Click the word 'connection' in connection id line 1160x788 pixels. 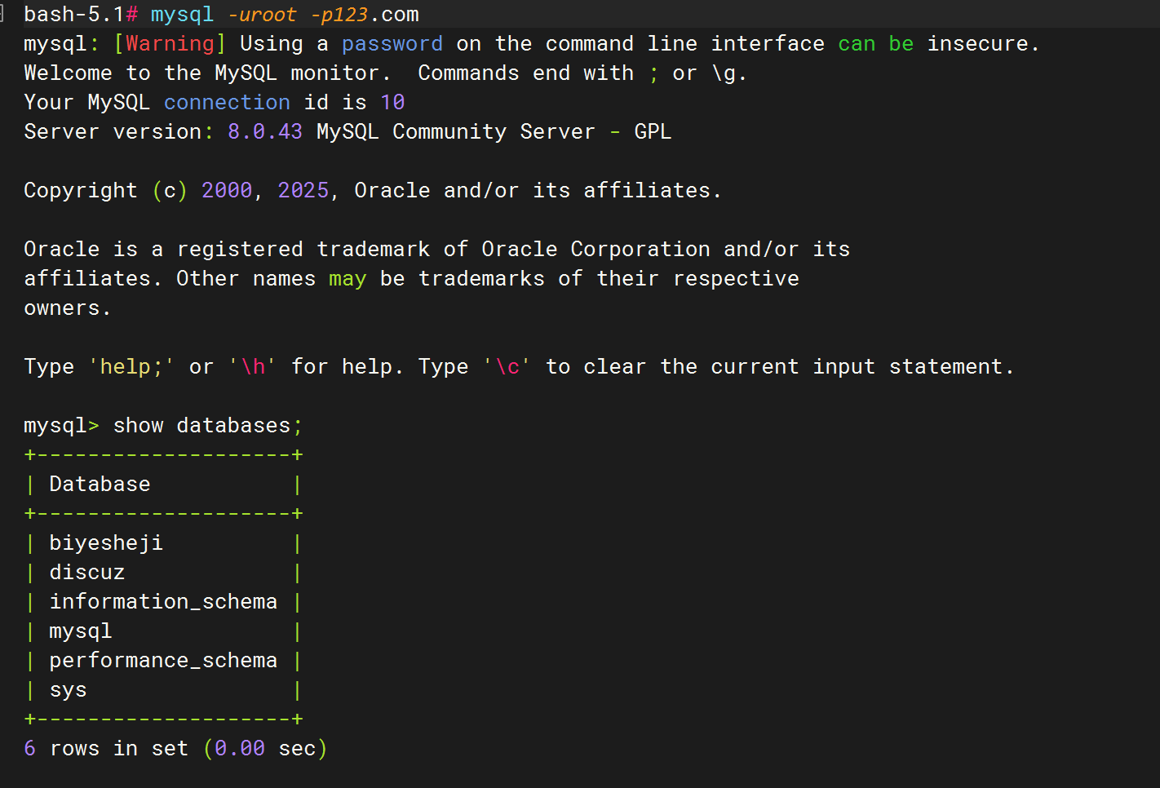227,103
